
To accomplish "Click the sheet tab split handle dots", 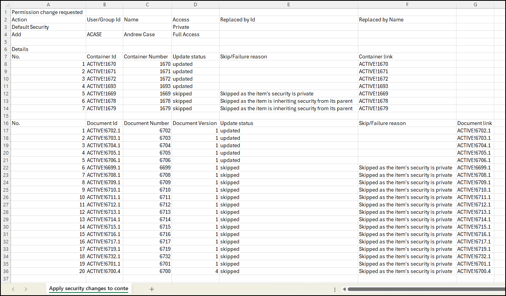I will [x=335, y=289].
